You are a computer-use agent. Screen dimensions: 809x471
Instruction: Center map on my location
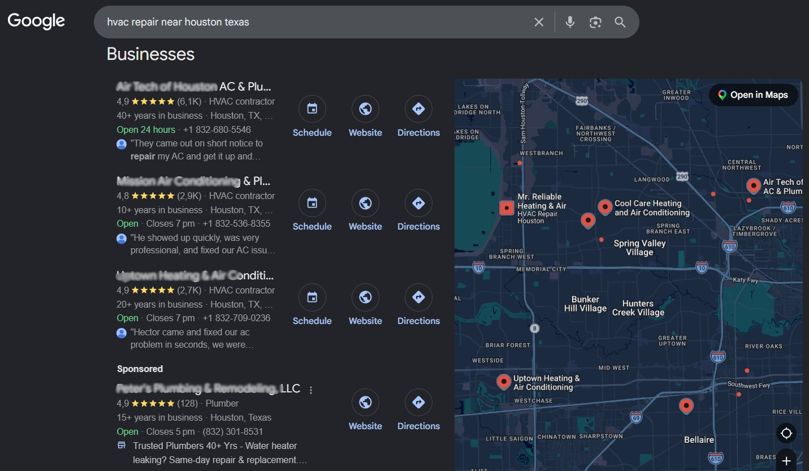(786, 434)
